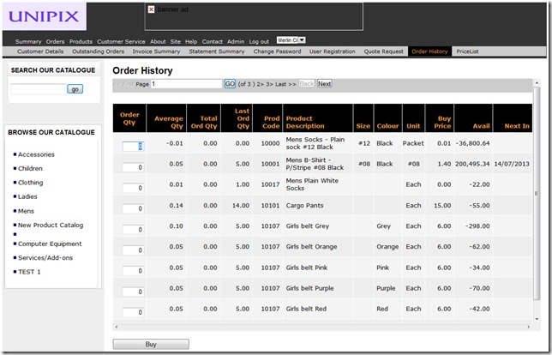Image resolution: width=552 pixels, height=355 pixels.
Task: Click the Next pagination button
Action: pyautogui.click(x=324, y=84)
